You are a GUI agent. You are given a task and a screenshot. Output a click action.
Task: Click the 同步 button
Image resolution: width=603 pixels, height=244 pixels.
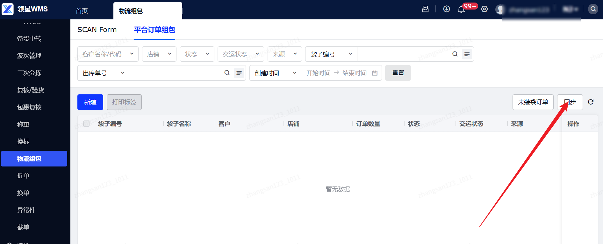point(570,102)
